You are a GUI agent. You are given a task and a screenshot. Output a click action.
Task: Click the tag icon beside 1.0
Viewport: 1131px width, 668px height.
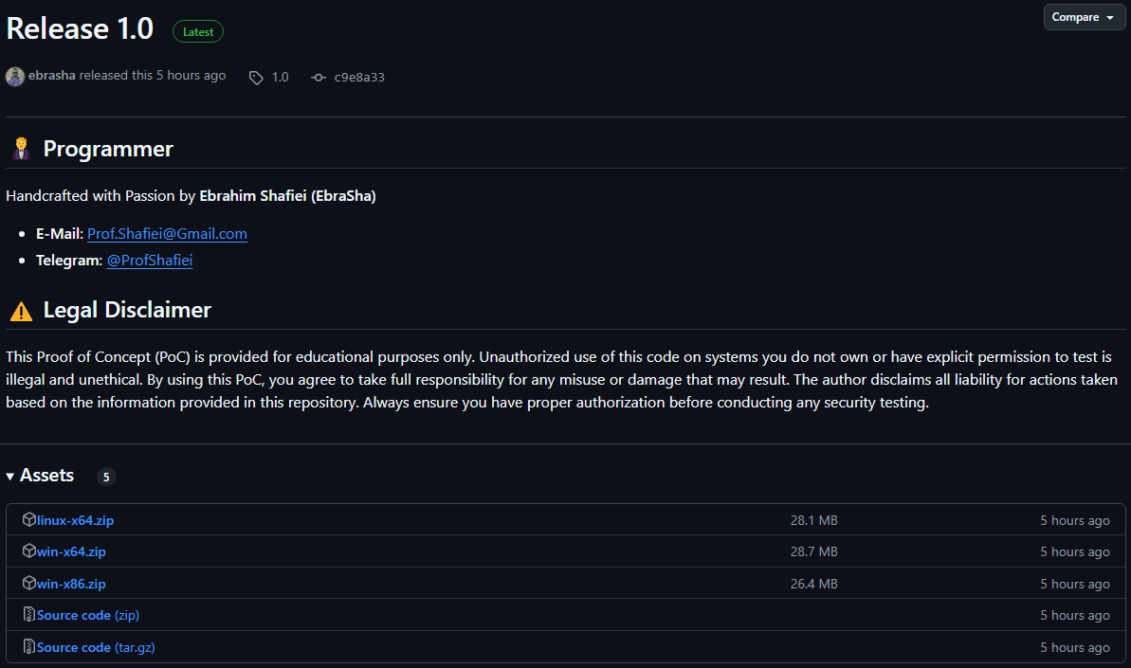click(x=256, y=78)
